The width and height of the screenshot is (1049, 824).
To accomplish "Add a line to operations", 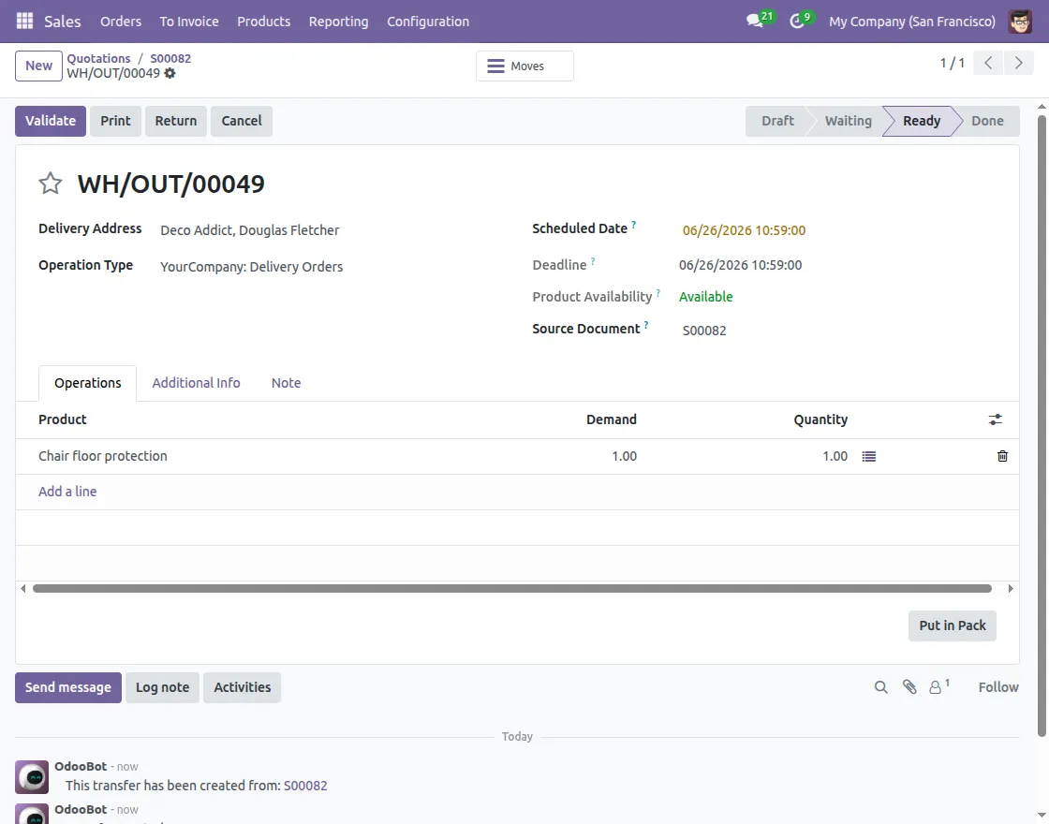I will click(x=67, y=491).
